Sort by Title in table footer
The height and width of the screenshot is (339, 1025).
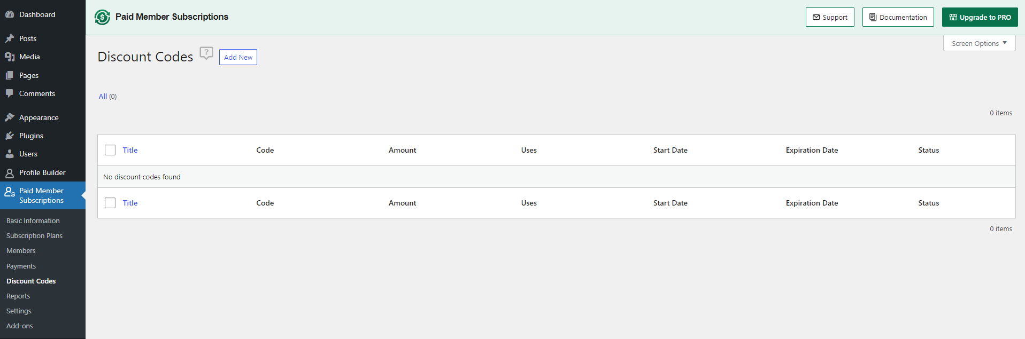point(130,203)
